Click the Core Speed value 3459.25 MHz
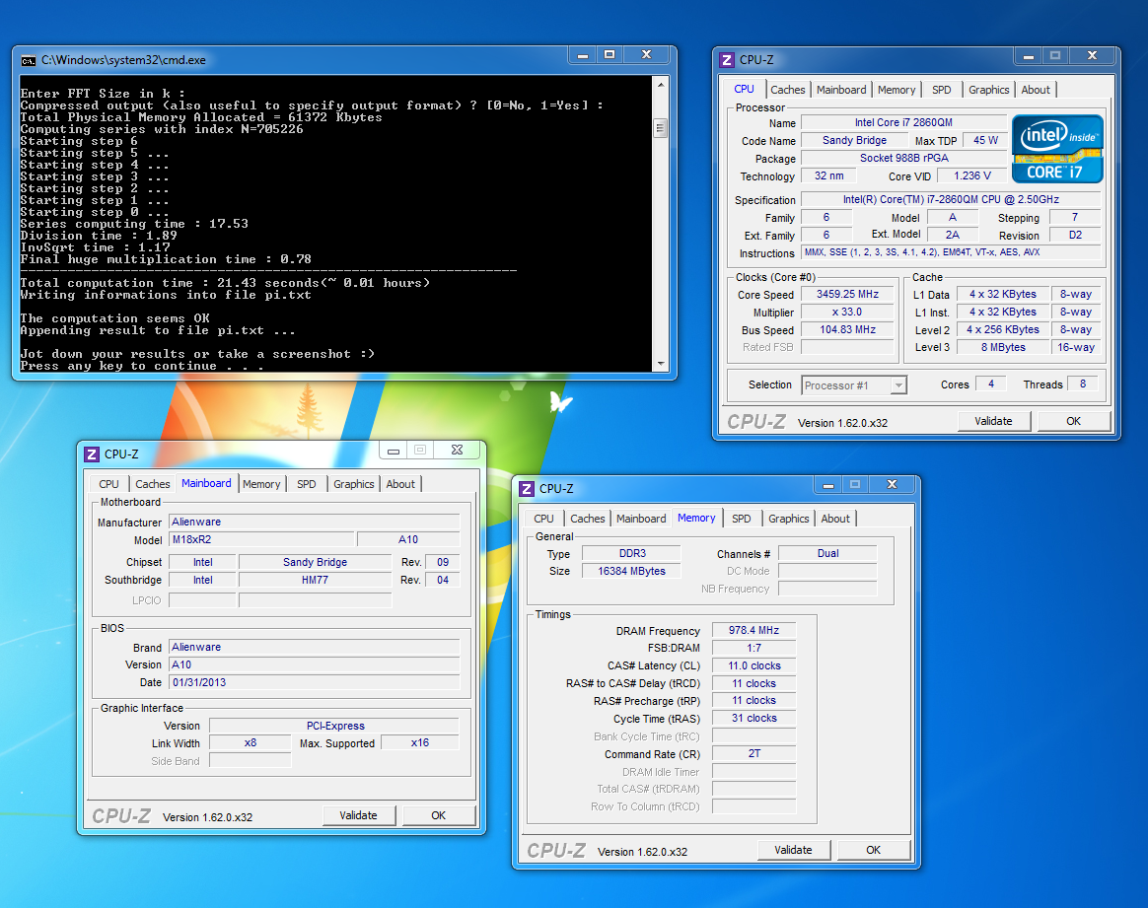This screenshot has width=1148, height=908. (848, 294)
